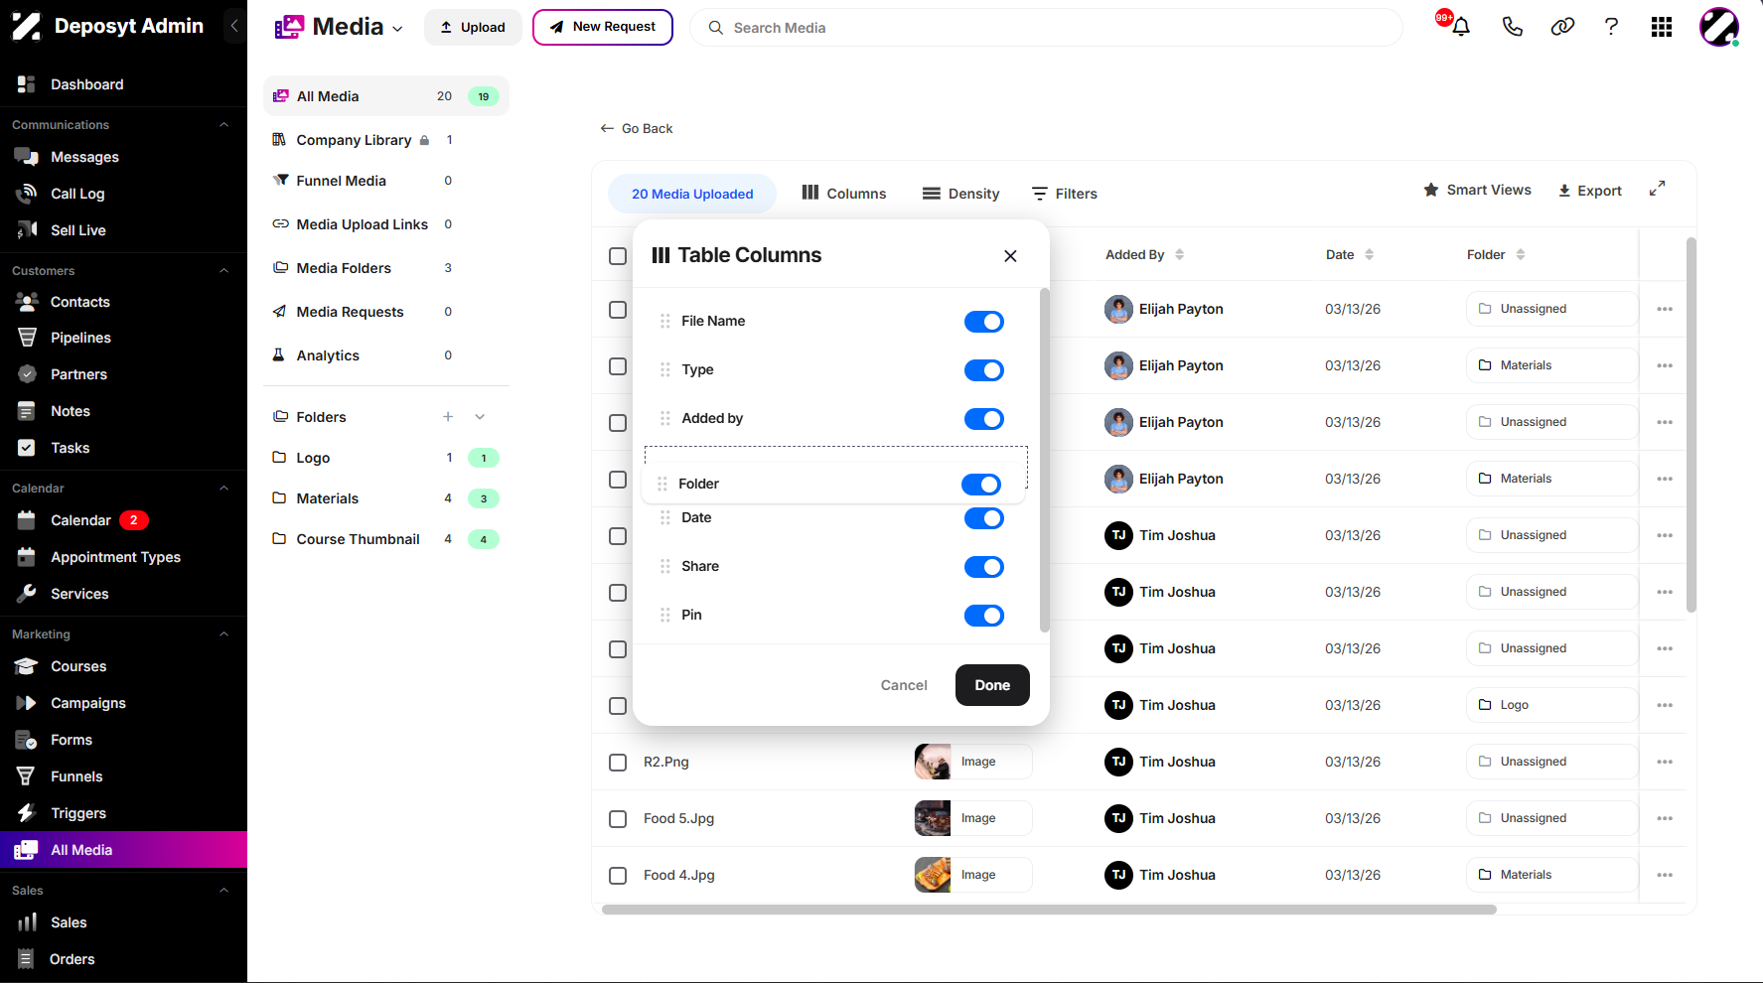Image resolution: width=1763 pixels, height=983 pixels.
Task: Click the New Request button
Action: point(603,27)
